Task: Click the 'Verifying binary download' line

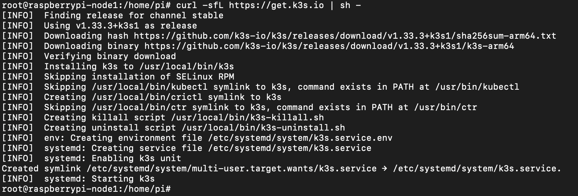Action: (x=89, y=56)
